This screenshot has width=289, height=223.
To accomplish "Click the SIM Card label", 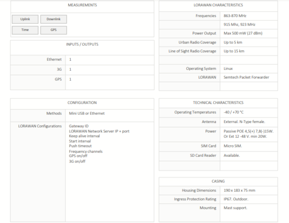I will click(x=208, y=146).
